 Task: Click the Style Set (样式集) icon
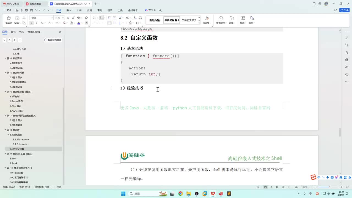207,18
